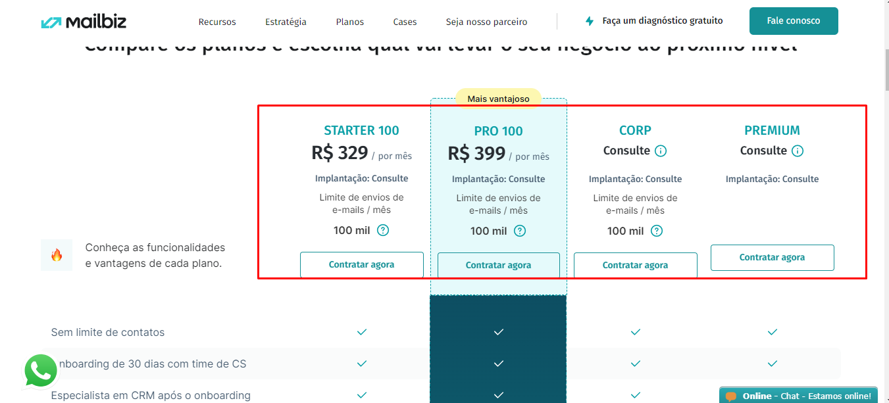The width and height of the screenshot is (889, 403).
Task: Click the Seja nosso parceiro link
Action: [x=486, y=22]
